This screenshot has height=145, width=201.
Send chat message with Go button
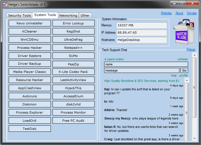(x=184, y=70)
